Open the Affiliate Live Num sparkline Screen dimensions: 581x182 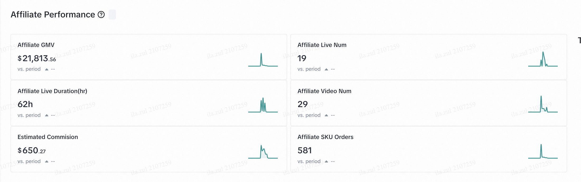[x=543, y=59]
